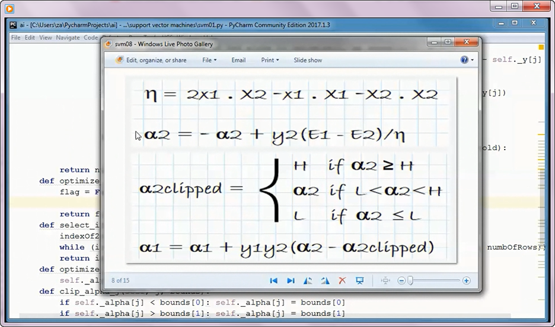Rotate photo clockwise

coord(325,281)
